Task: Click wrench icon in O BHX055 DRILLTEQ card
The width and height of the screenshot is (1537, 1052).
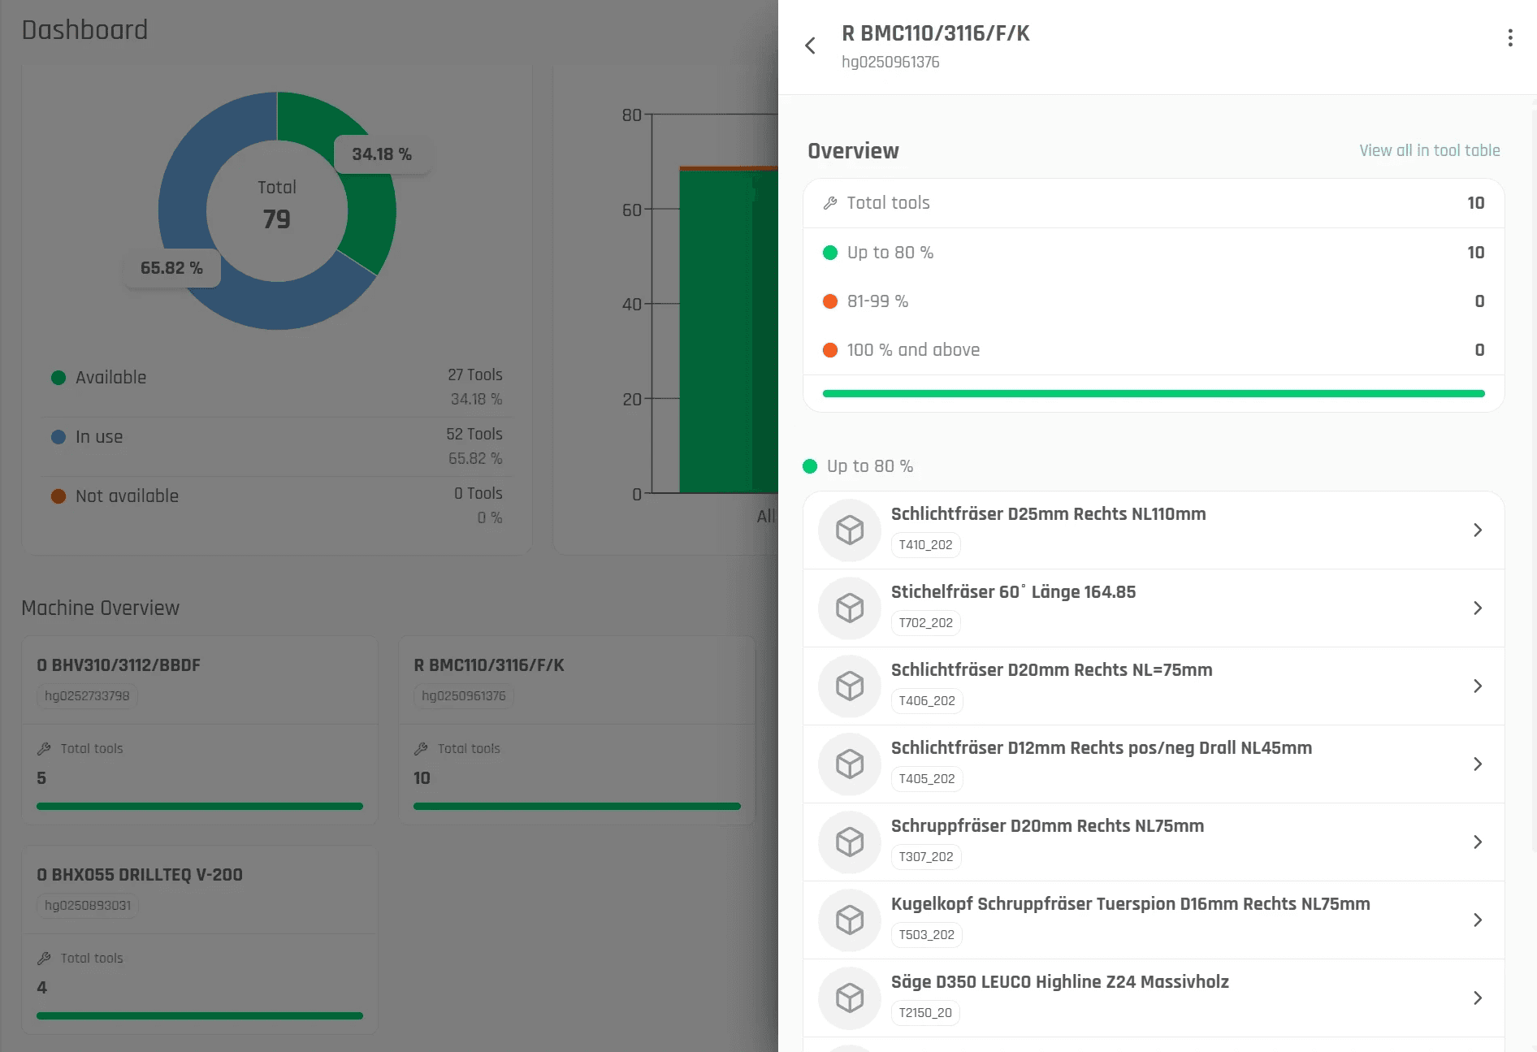Action: 44,958
